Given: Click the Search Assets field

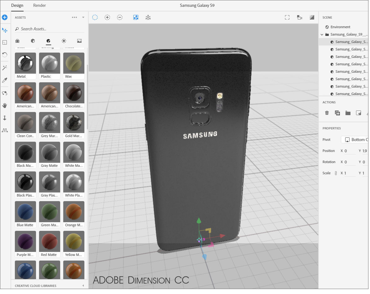Looking at the screenshot, I should click(49, 29).
